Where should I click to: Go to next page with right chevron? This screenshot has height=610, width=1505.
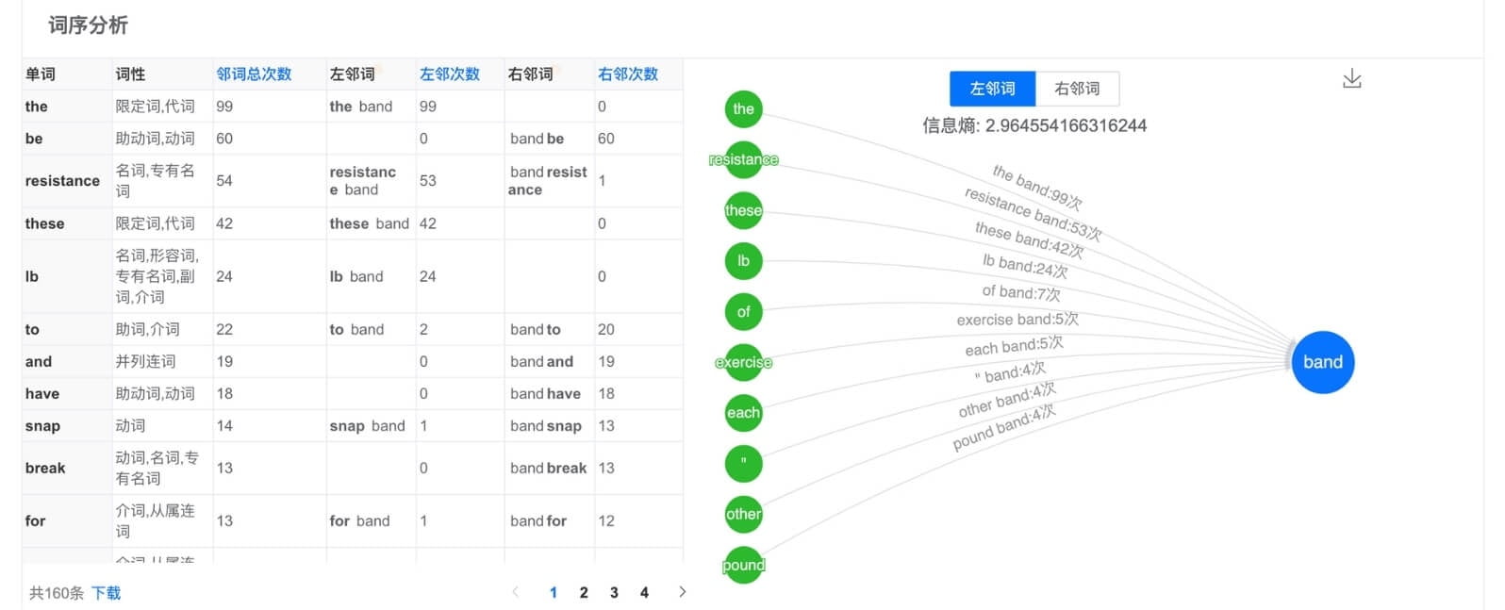pos(682,592)
